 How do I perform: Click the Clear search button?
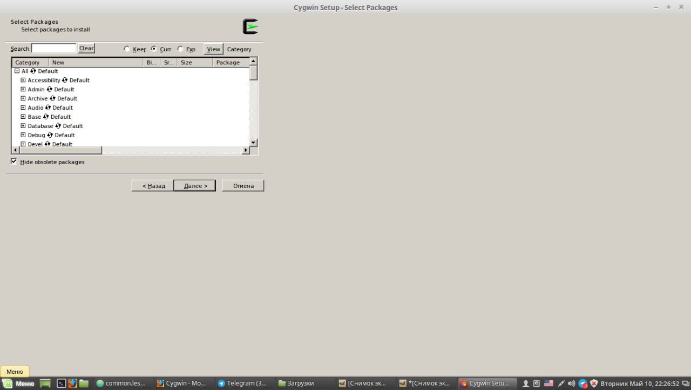click(x=86, y=49)
